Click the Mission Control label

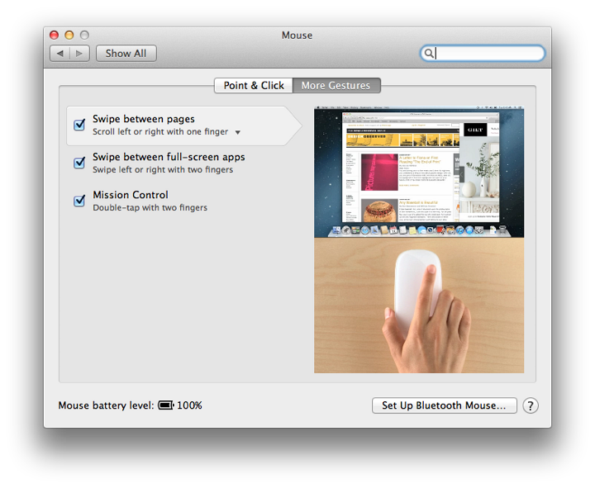[x=131, y=195]
